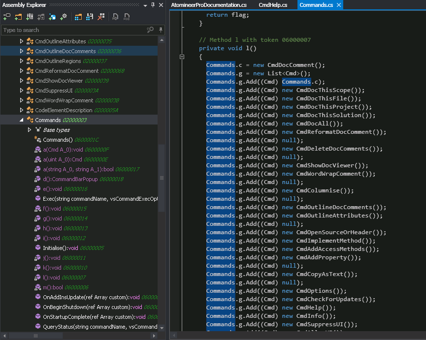
Task: Click the blue NuGet package open icon
Action: (x=52, y=17)
